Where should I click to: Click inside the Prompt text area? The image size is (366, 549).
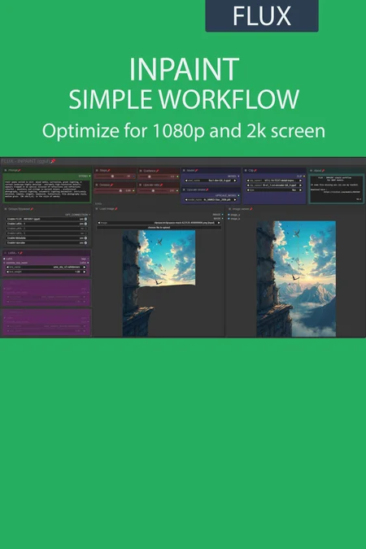[x=46, y=191]
